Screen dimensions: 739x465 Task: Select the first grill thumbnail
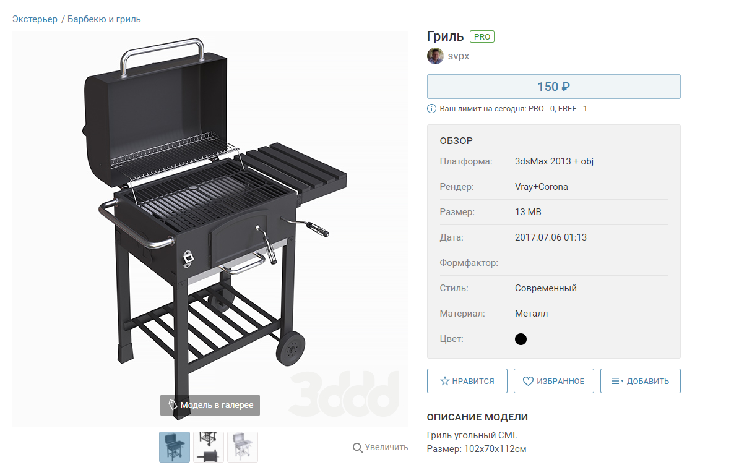coord(175,446)
